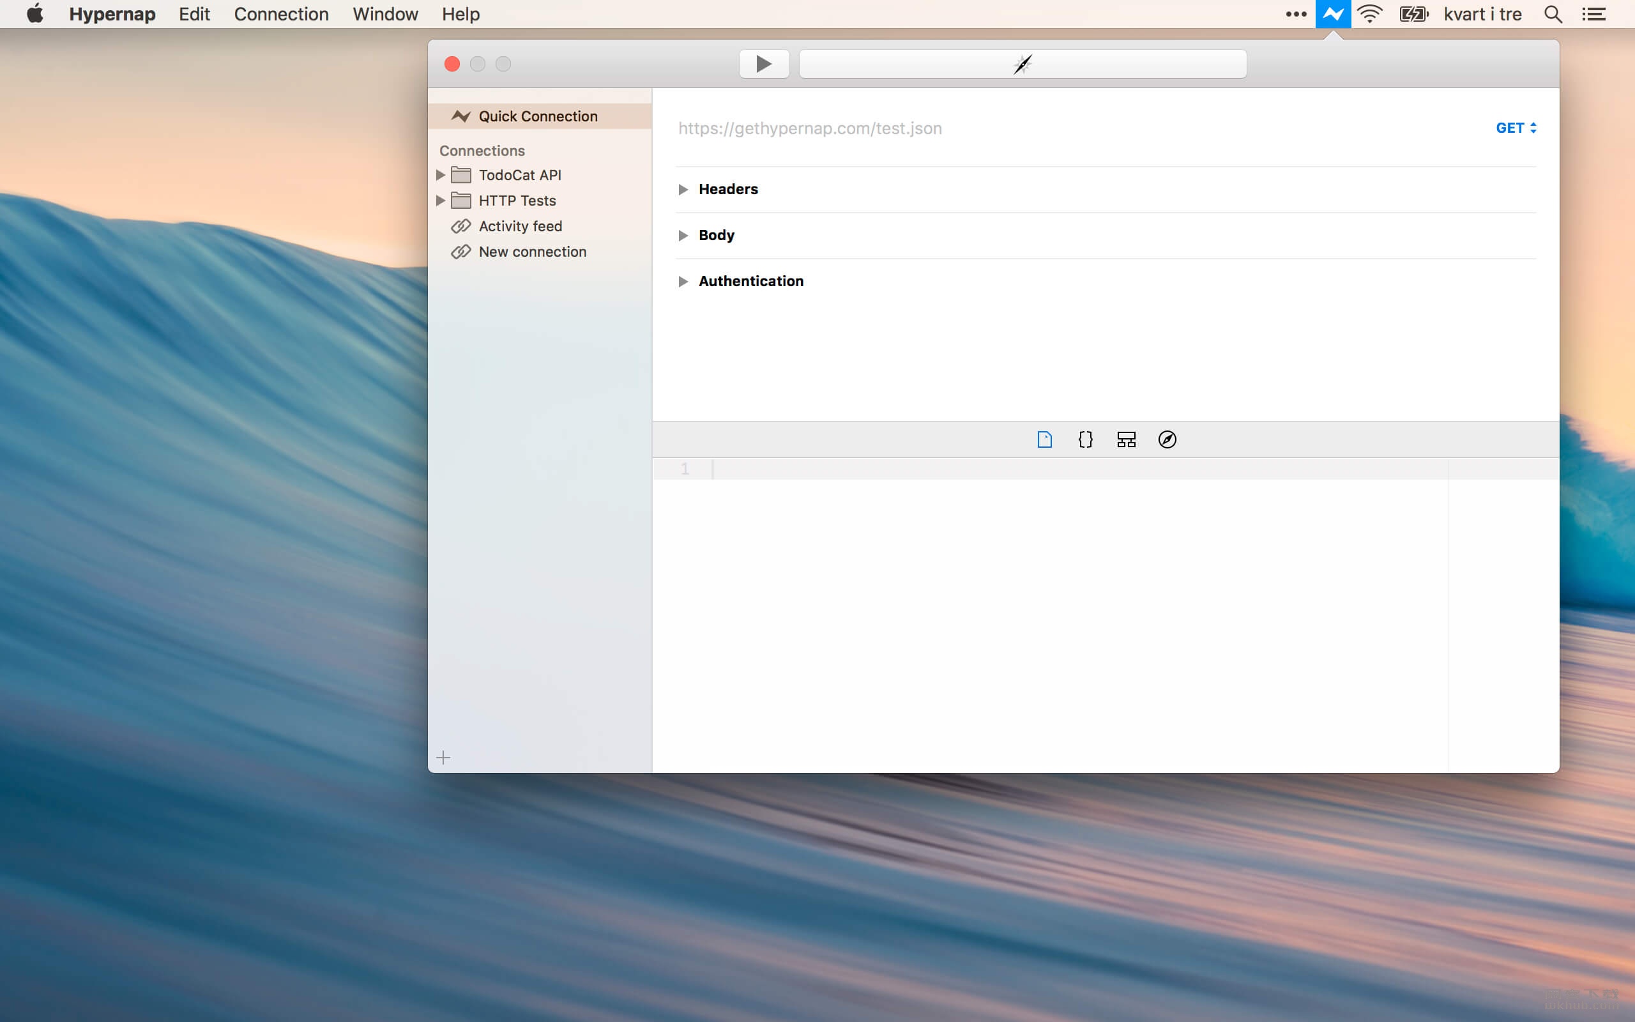Click the Hypernap menu bar status icon

tap(1333, 13)
